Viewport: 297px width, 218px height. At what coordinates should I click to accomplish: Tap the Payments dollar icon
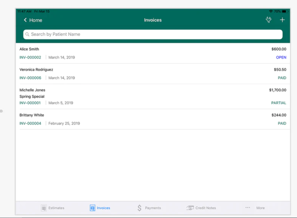(x=139, y=208)
